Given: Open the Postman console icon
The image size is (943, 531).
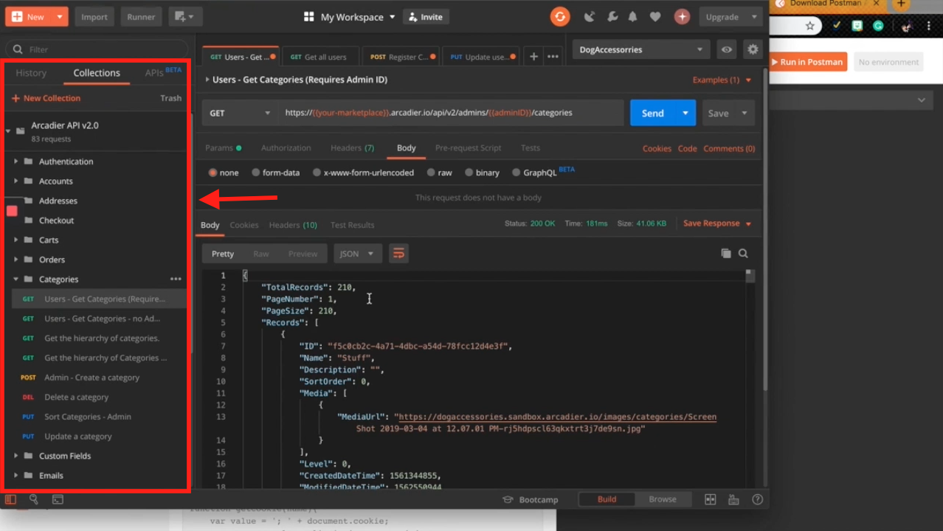Looking at the screenshot, I should [58, 499].
